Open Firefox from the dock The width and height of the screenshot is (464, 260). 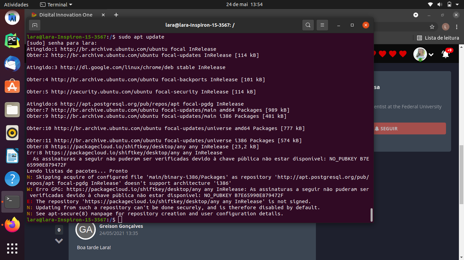click(x=12, y=225)
